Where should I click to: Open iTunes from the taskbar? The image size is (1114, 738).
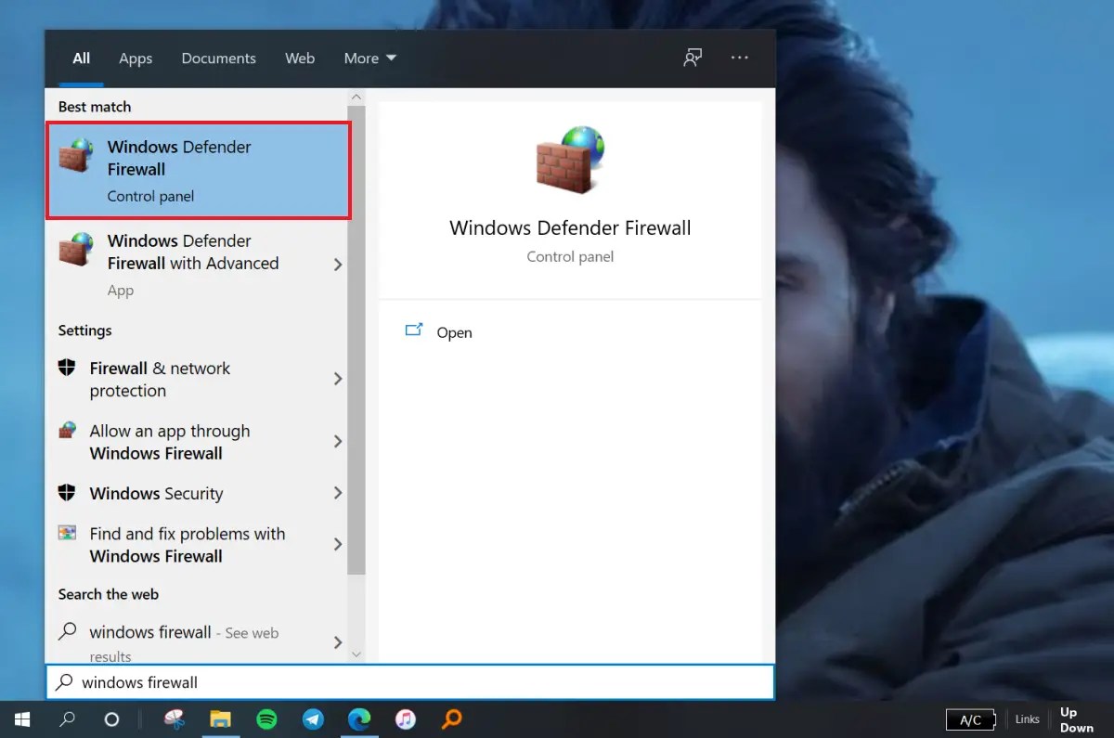click(406, 719)
